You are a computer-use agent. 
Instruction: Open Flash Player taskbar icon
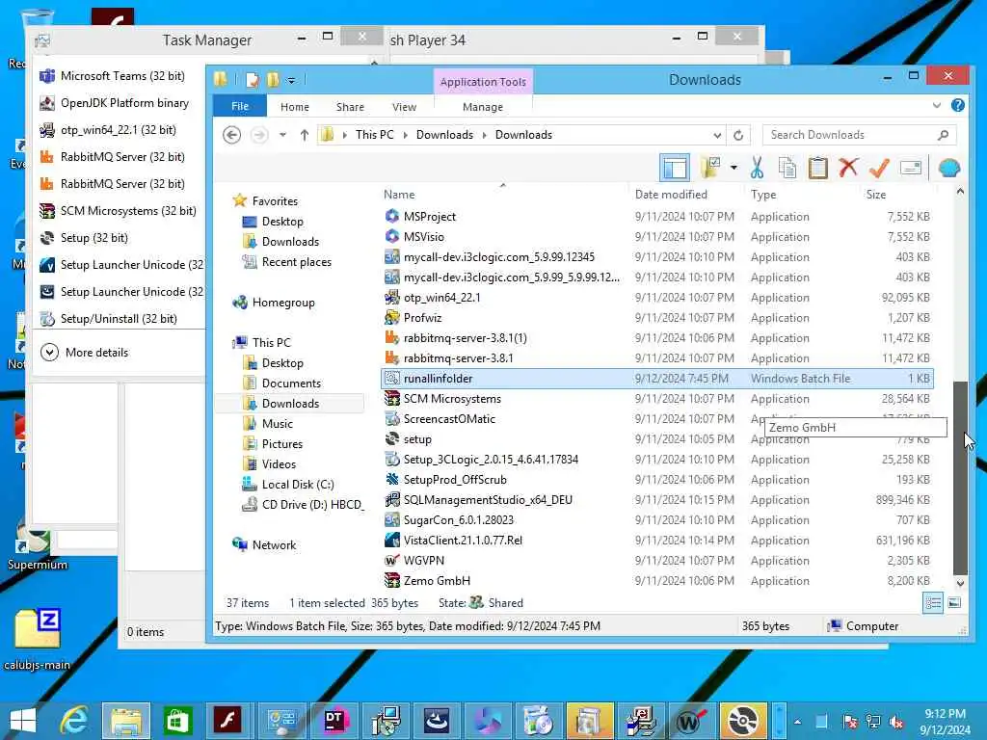click(x=227, y=721)
